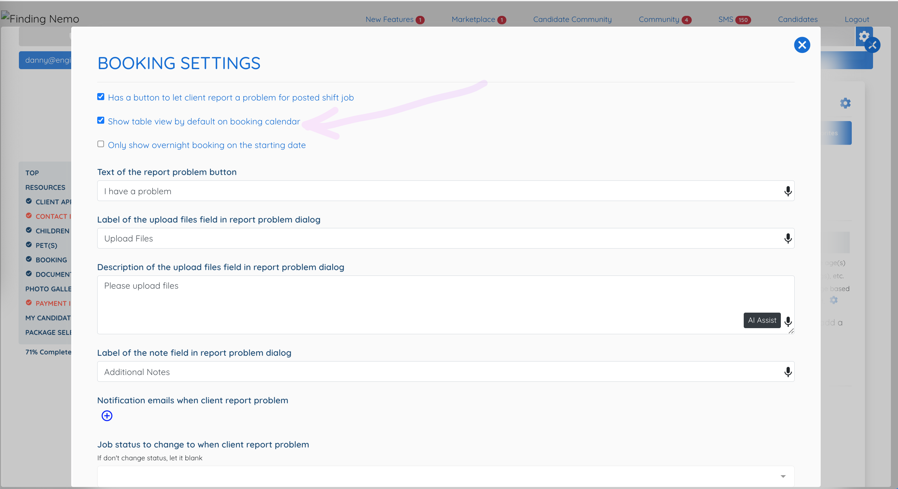Toggle show table view by default checkbox
This screenshot has height=489, width=898.
click(101, 120)
